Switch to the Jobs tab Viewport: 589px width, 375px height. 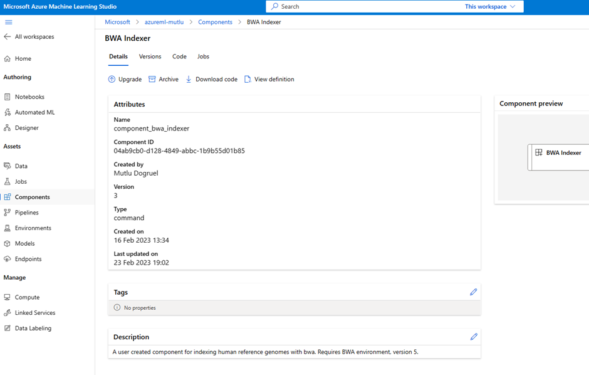coord(203,56)
